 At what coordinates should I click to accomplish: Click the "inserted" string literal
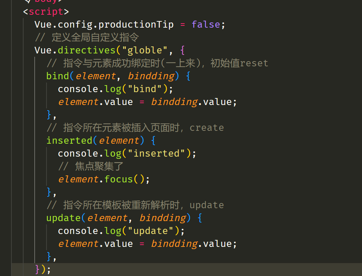click(156, 153)
